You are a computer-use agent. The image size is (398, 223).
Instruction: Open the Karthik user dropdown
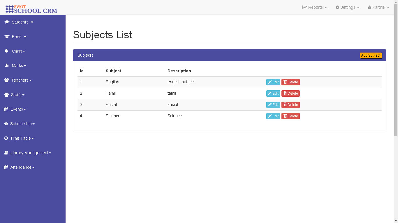(378, 7)
